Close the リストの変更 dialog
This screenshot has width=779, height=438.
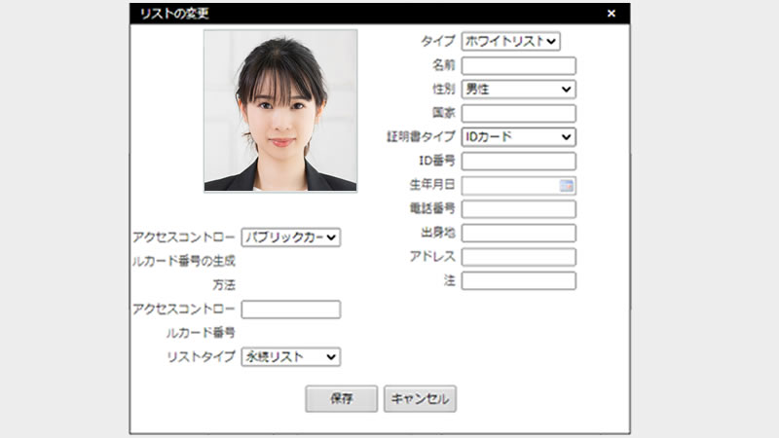pyautogui.click(x=612, y=14)
